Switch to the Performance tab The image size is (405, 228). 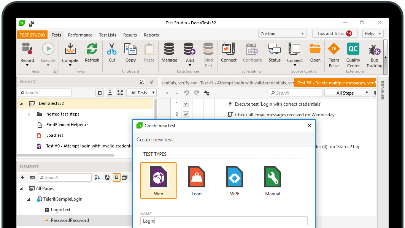click(x=80, y=35)
